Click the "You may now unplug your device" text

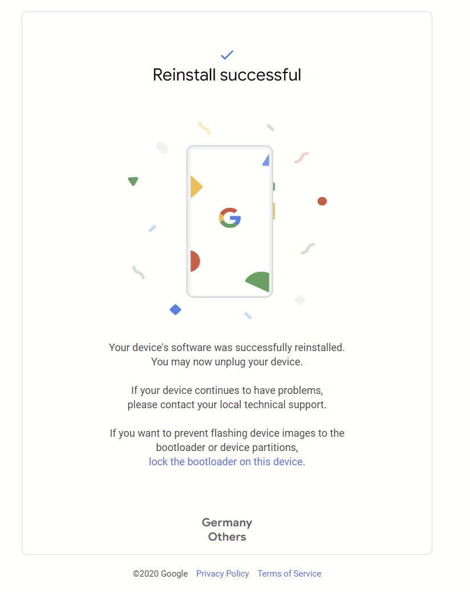coord(227,361)
